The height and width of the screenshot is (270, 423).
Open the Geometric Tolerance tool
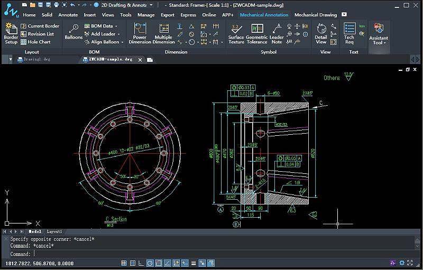click(x=257, y=33)
